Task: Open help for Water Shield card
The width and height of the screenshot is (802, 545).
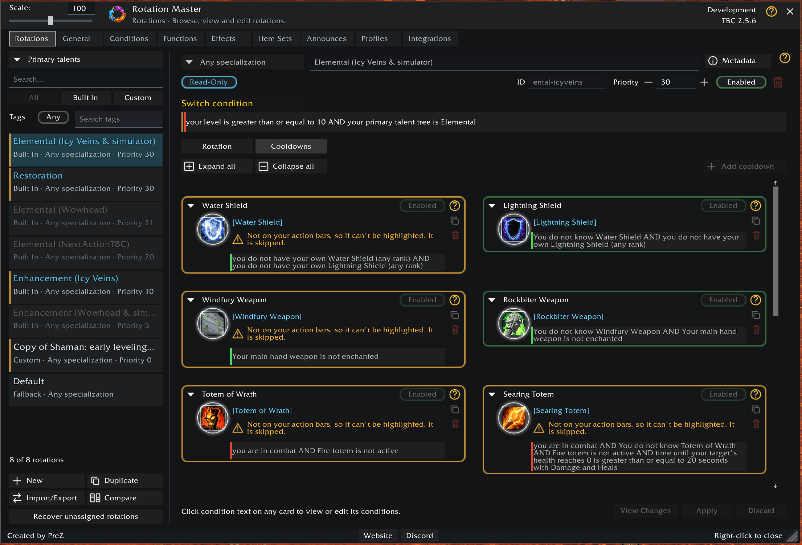Action: point(455,206)
